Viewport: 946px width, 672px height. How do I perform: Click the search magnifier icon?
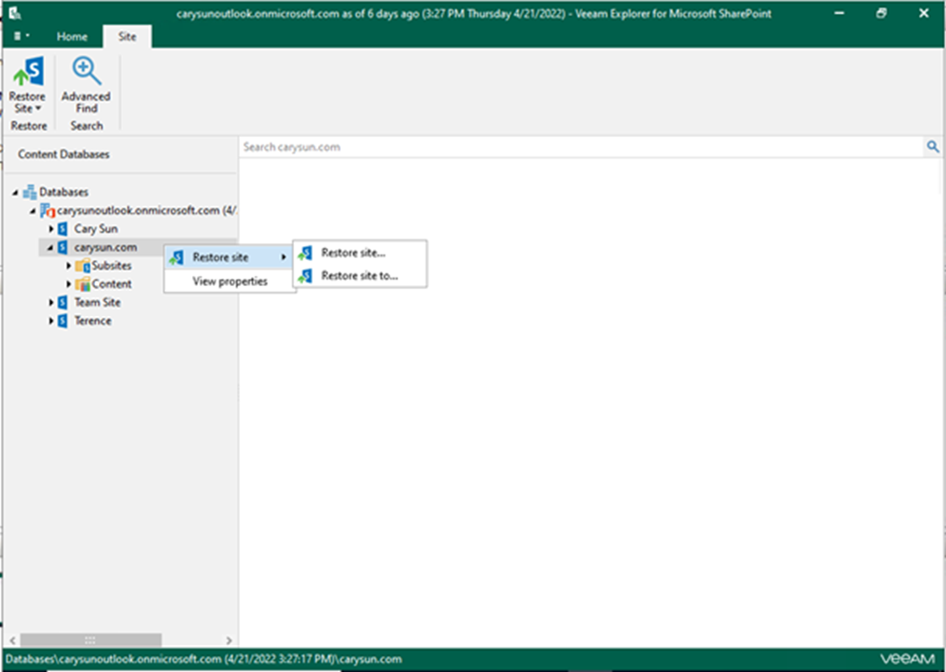pos(933,146)
